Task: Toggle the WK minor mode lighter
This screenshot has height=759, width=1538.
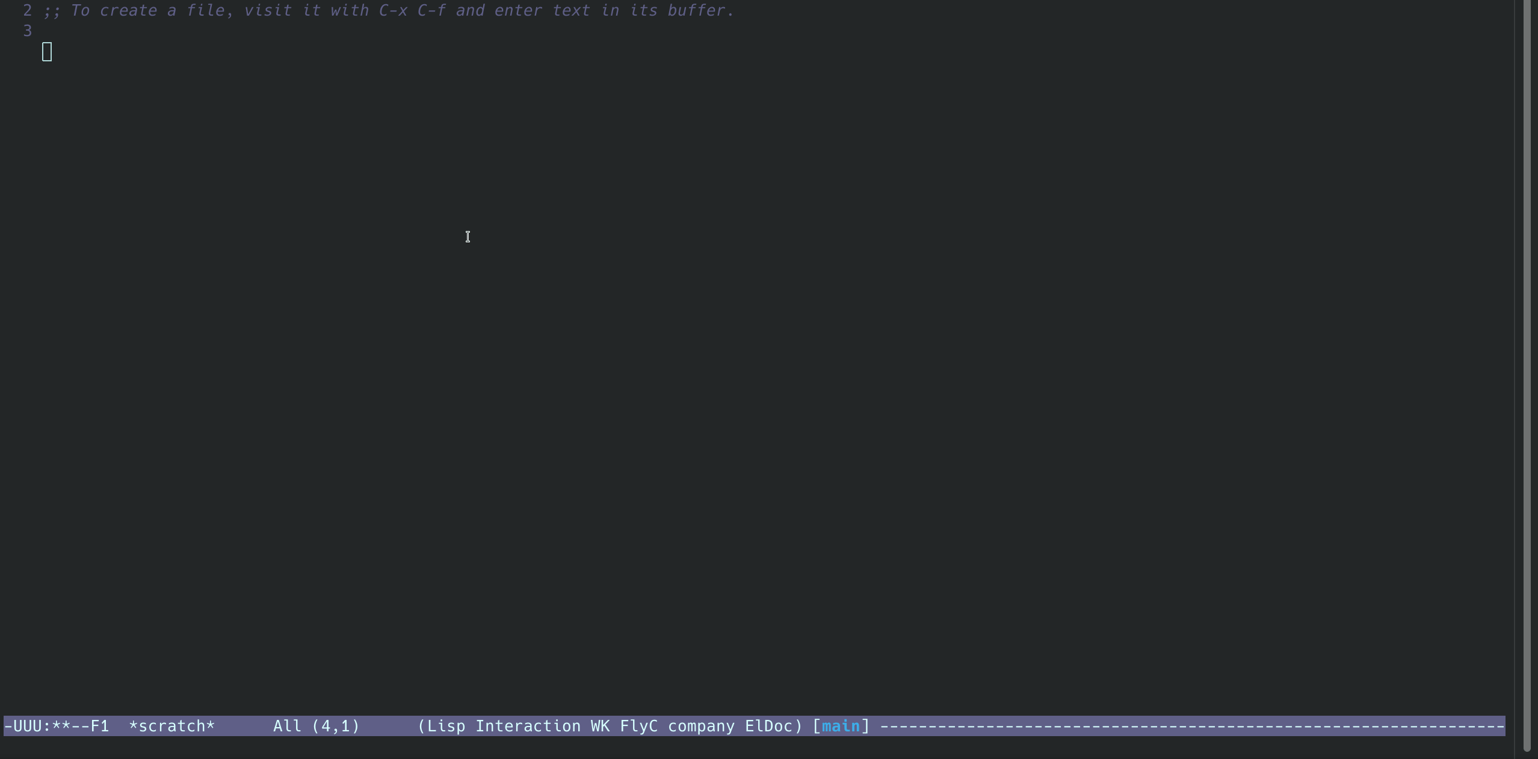Action: 601,726
